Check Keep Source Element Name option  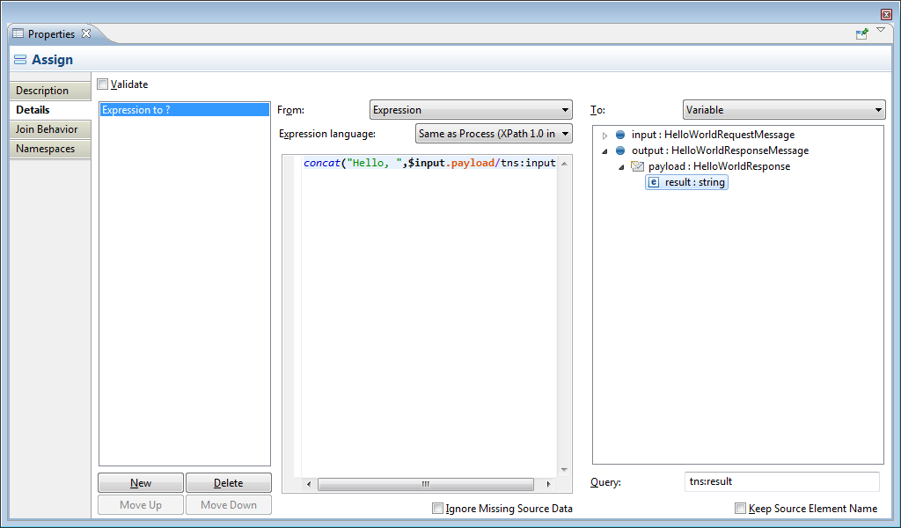coord(740,509)
